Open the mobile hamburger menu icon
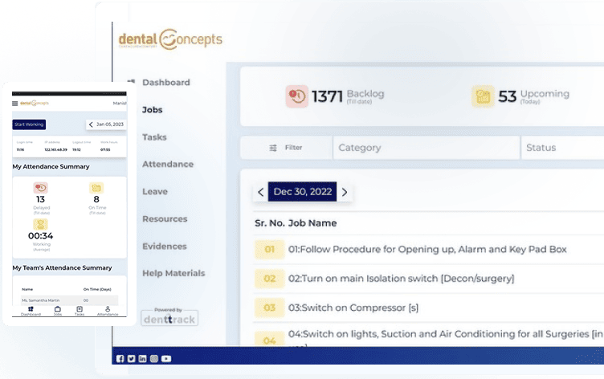 [x=14, y=104]
